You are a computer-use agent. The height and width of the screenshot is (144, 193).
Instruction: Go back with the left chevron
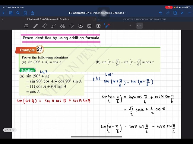tap(3, 13)
